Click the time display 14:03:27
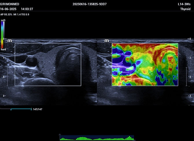This screenshot has height=141, width=194. click(x=27, y=9)
